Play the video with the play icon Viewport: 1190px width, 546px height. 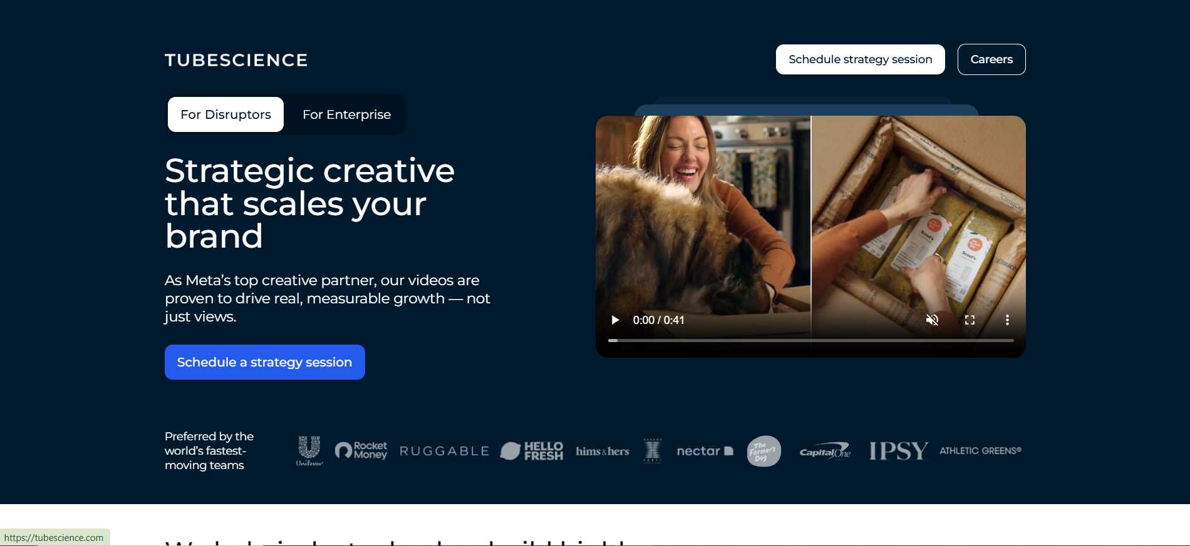(x=615, y=320)
